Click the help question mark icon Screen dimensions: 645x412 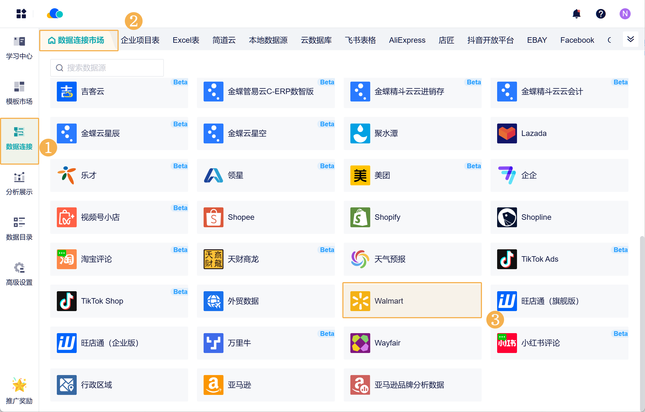pos(601,14)
